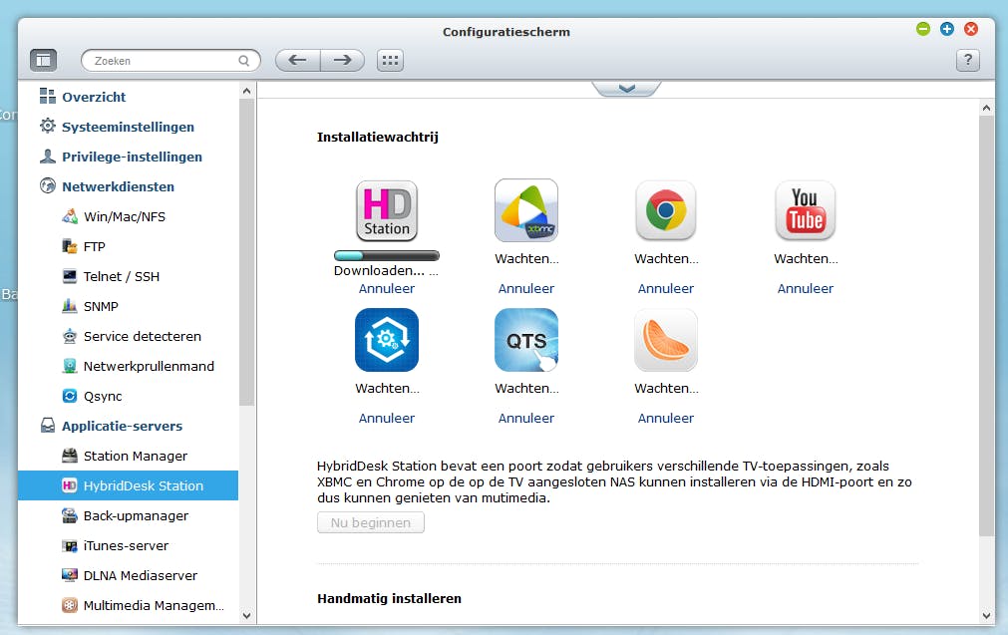
Task: Open help with the question mark button
Action: (968, 61)
